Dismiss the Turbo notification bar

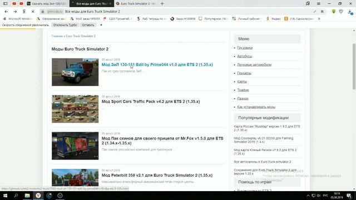[x=101, y=25]
